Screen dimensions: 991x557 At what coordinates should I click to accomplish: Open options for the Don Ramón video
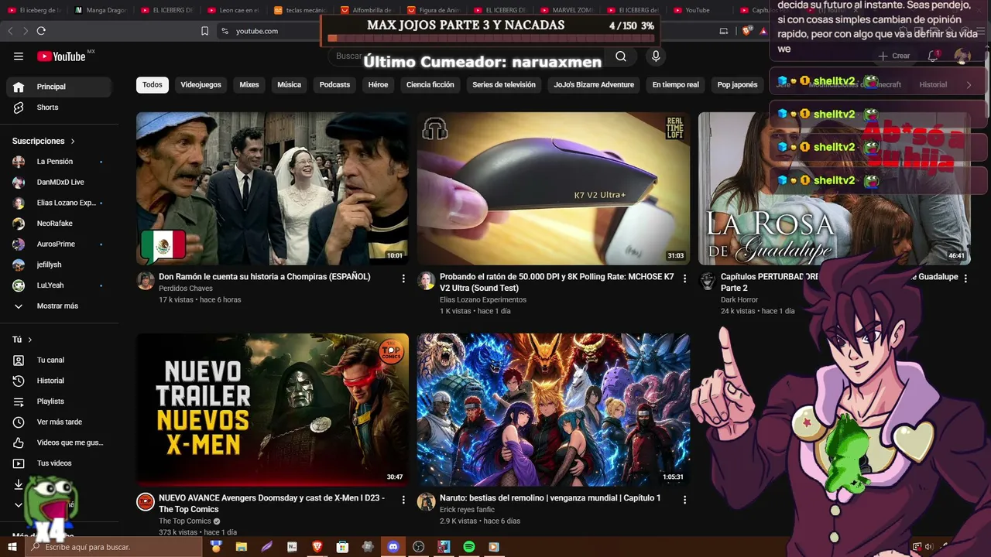coord(403,278)
